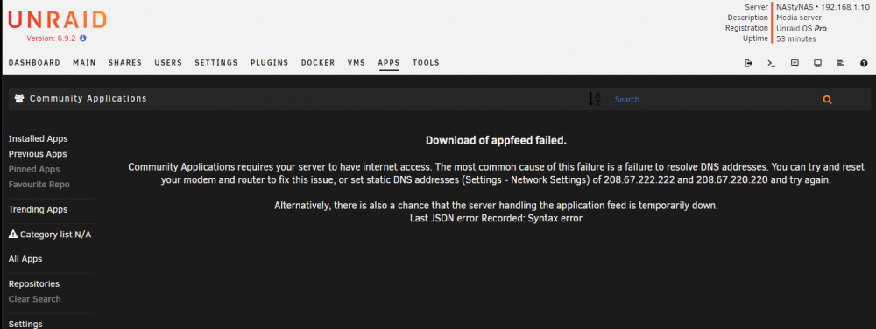
Task: Click the 53 minutes uptime value
Action: pos(796,39)
